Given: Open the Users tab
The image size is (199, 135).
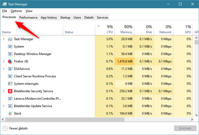Looking at the screenshot, I should (x=77, y=17).
